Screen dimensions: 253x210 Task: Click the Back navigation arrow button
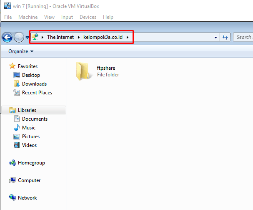(7, 38)
